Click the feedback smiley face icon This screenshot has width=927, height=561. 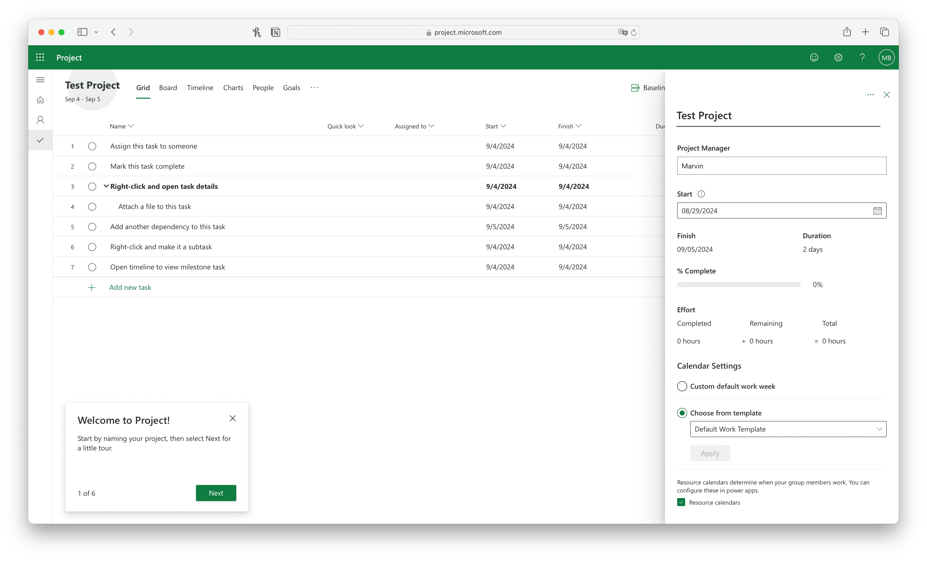(814, 57)
